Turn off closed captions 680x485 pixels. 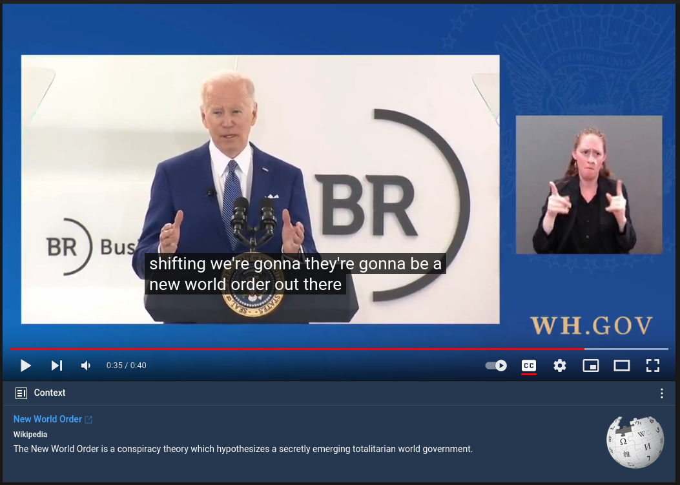529,366
